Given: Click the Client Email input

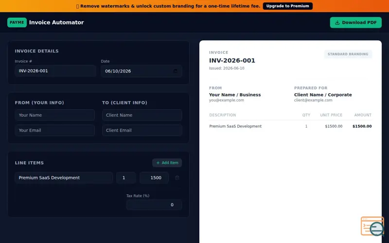Looking at the screenshot, I should [x=142, y=130].
